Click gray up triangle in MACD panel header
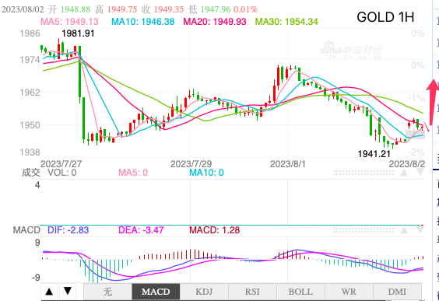The width and height of the screenshot is (439, 301). pos(404,230)
